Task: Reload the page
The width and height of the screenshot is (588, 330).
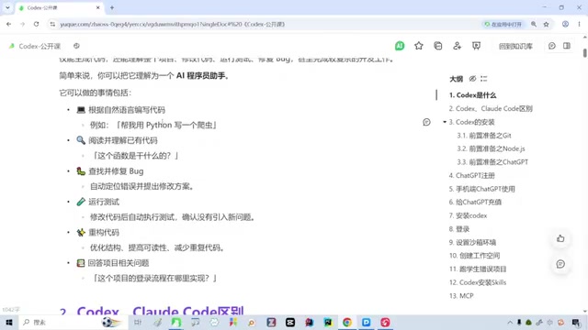Action: point(37,24)
